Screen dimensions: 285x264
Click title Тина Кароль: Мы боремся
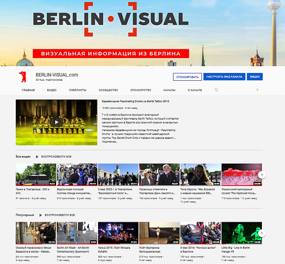pyautogui.click(x=198, y=191)
